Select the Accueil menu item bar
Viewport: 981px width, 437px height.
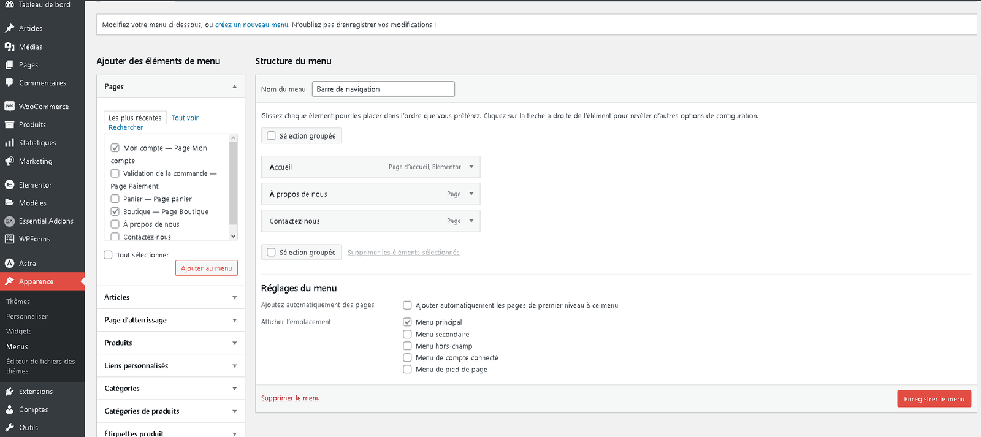(370, 167)
